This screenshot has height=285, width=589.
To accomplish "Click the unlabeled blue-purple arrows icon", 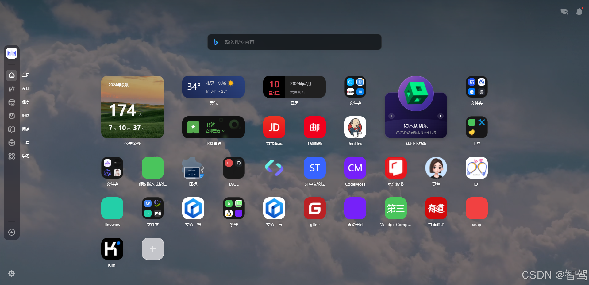I will [274, 168].
